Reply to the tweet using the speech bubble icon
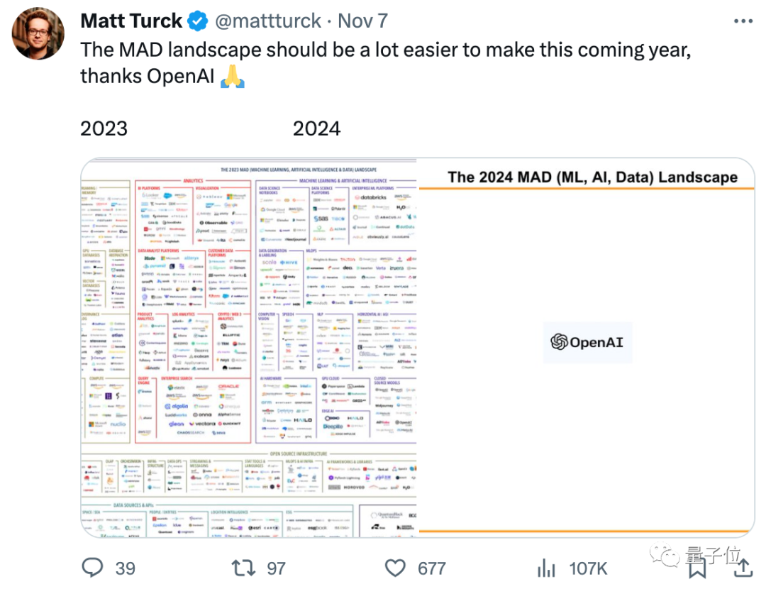766x589 pixels. tap(93, 568)
